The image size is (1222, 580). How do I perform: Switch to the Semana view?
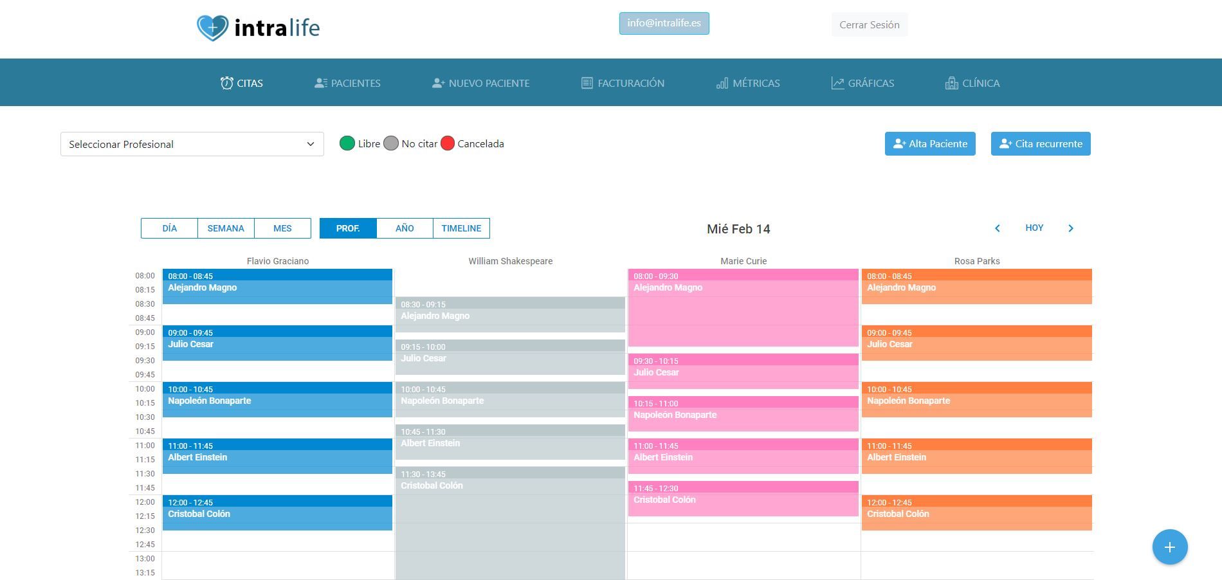tap(226, 228)
